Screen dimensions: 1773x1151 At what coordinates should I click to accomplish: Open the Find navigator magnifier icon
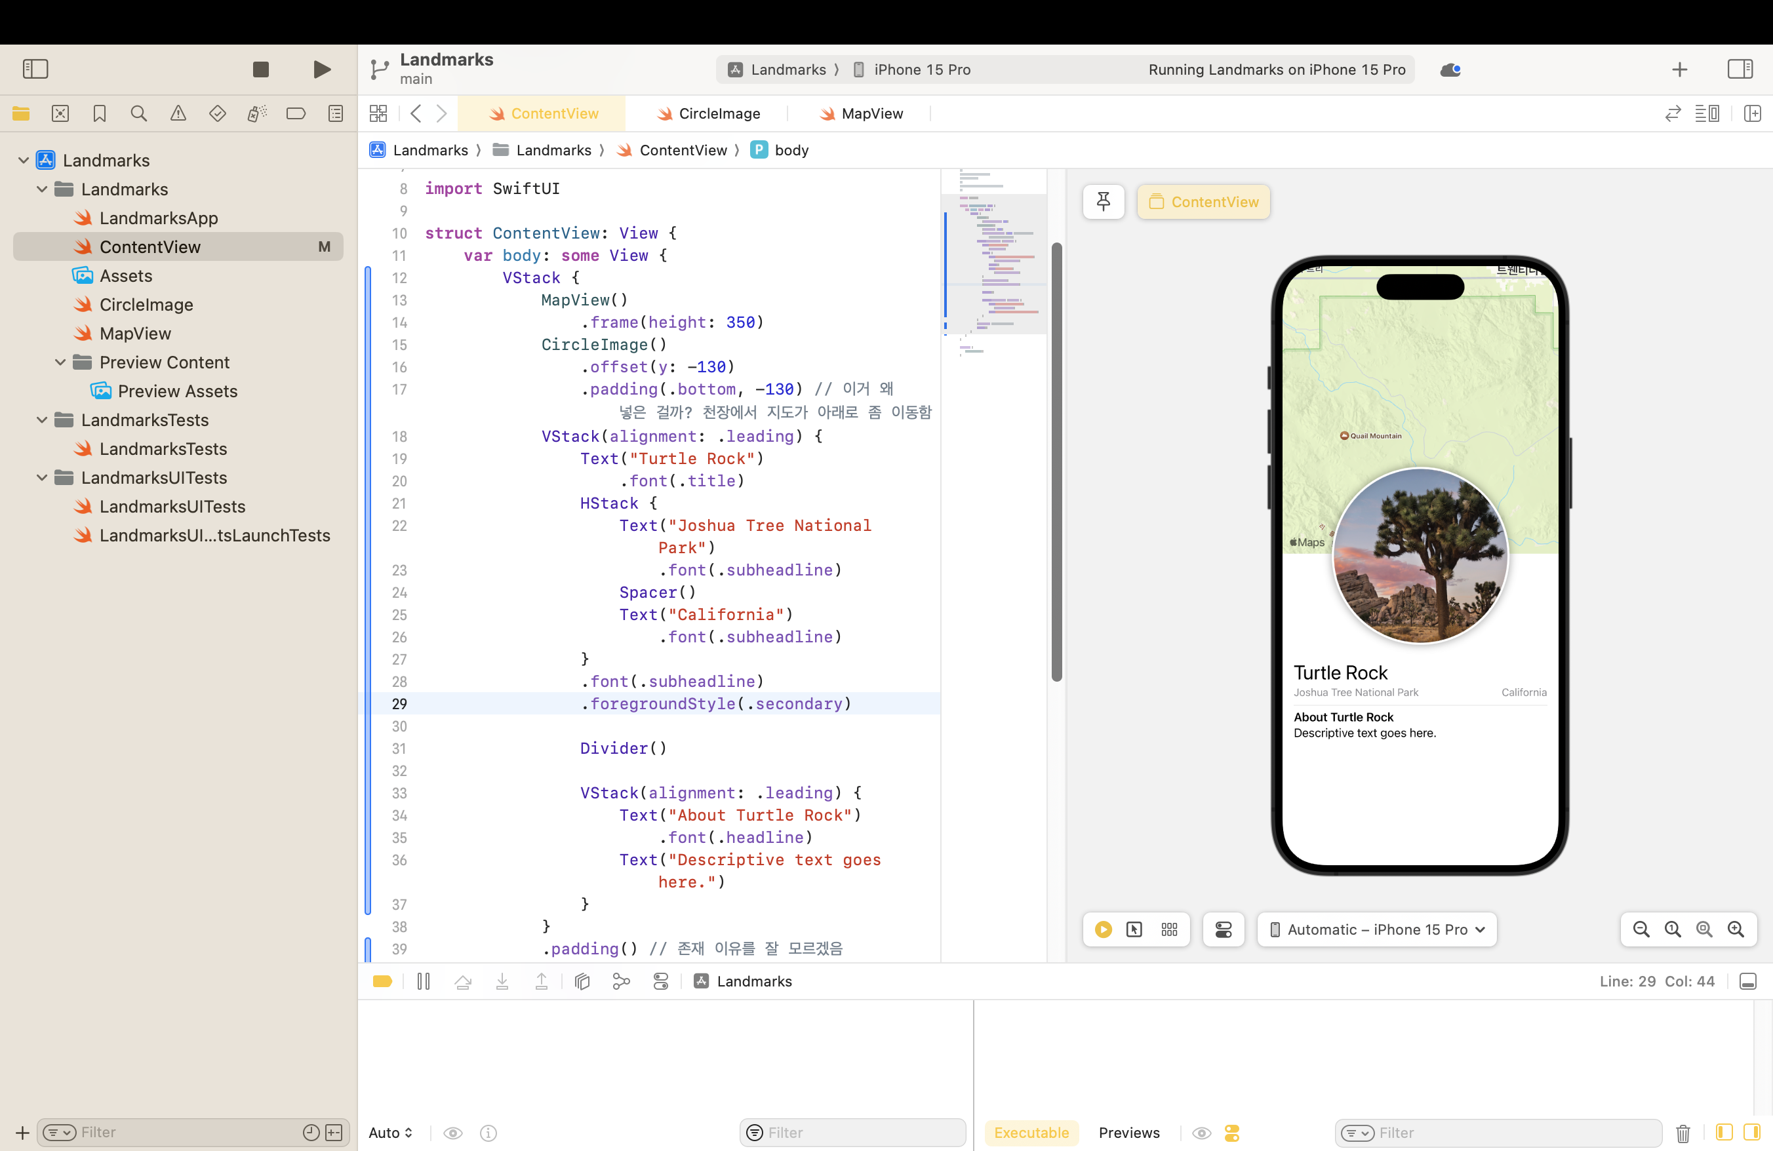(x=138, y=113)
